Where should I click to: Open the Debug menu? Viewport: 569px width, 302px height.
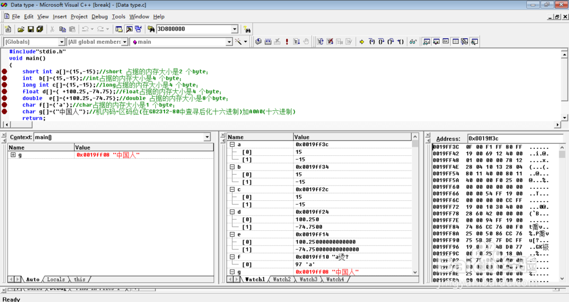(100, 16)
